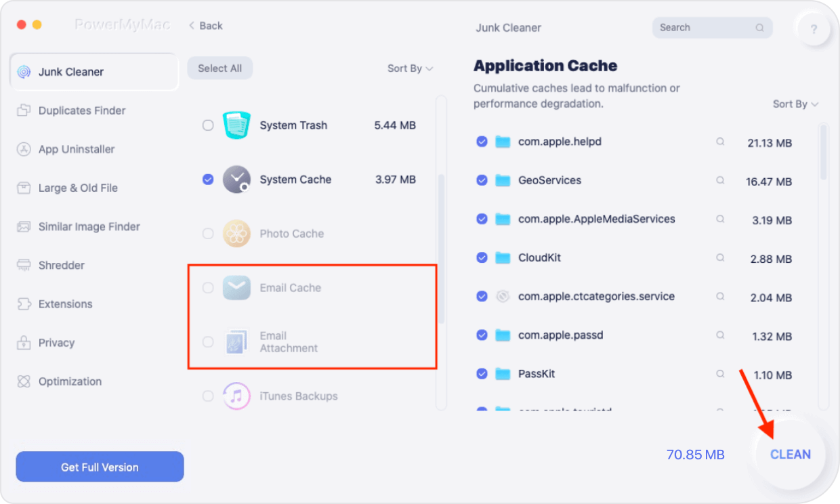
Task: Click the System Cache clock icon
Action: 236,180
